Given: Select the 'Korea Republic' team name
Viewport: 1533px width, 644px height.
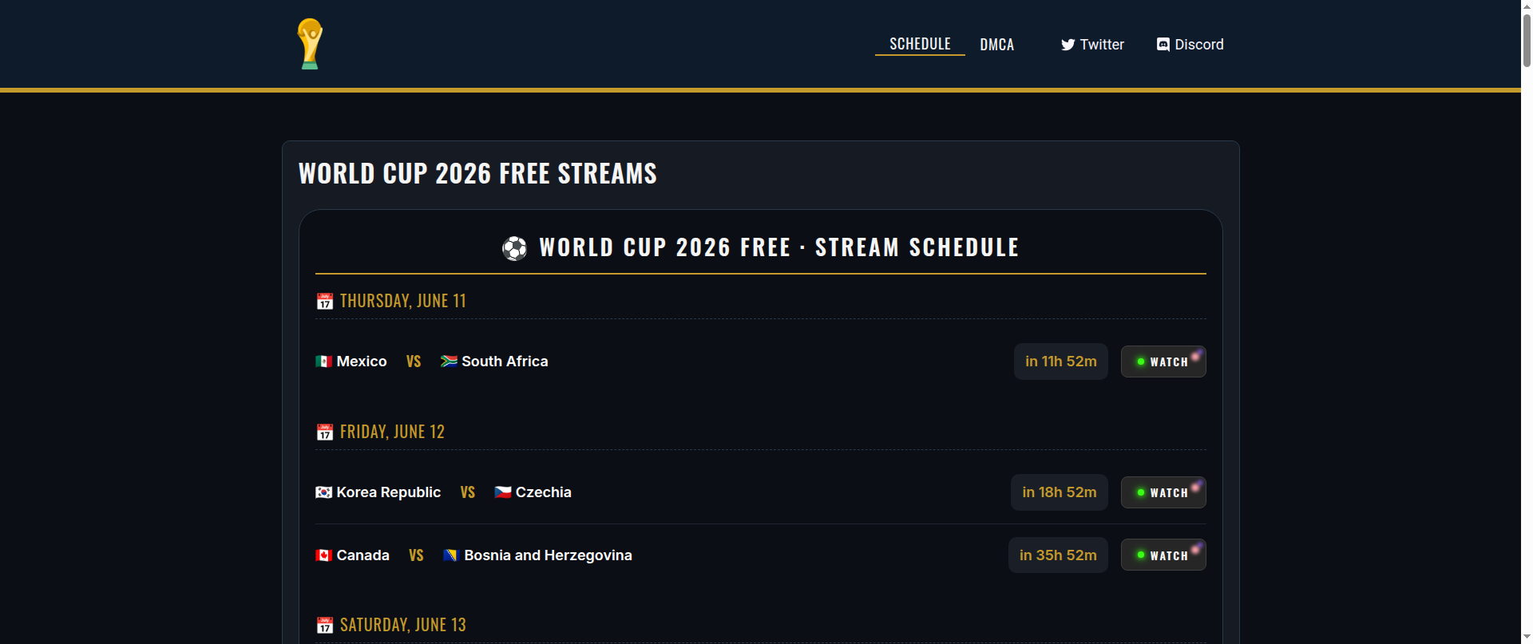Looking at the screenshot, I should [x=389, y=492].
